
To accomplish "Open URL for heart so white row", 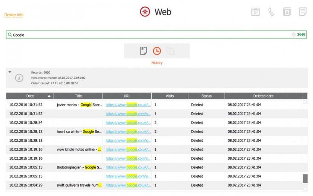I will (x=128, y=132).
